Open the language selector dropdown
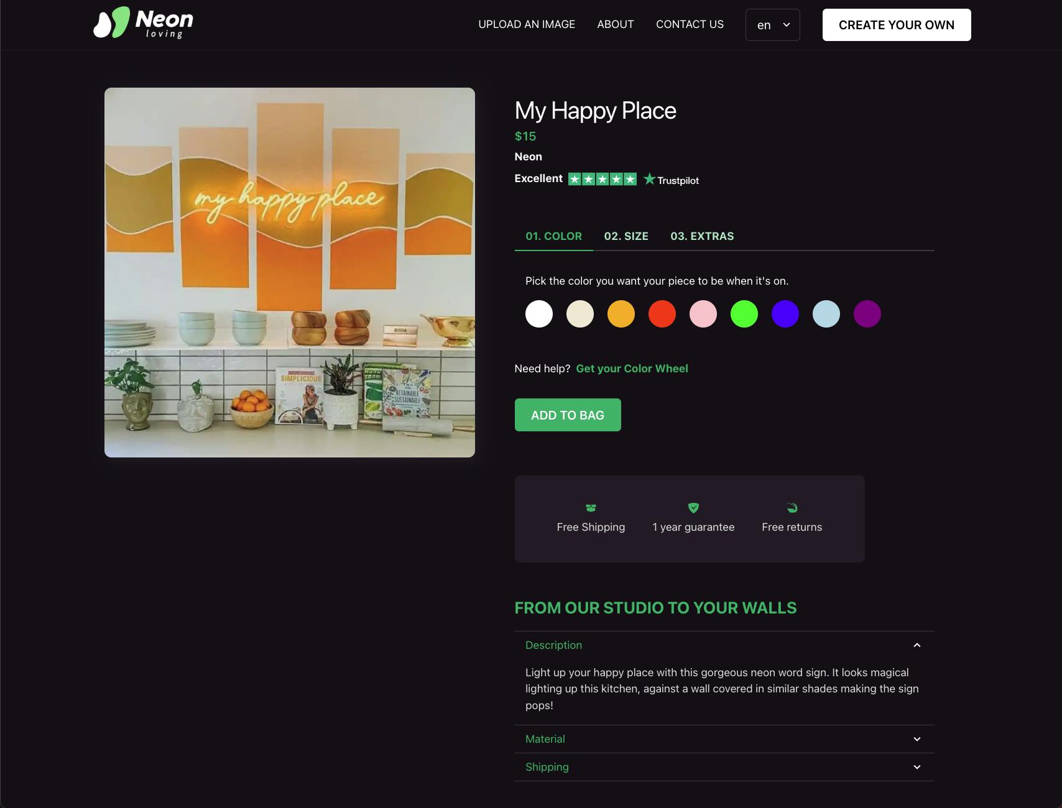 click(772, 25)
